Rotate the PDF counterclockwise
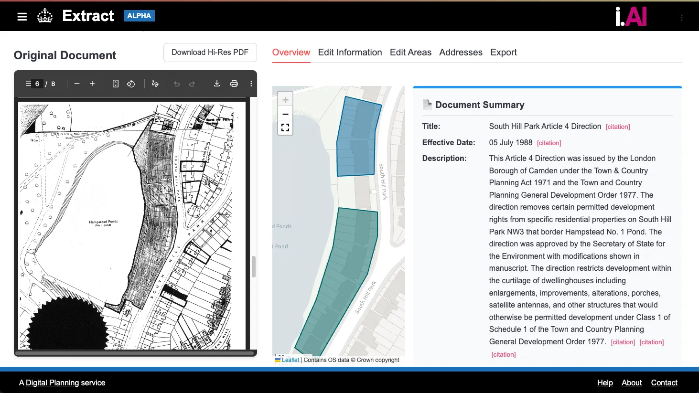Viewport: 699px width, 393px height. pos(131,84)
